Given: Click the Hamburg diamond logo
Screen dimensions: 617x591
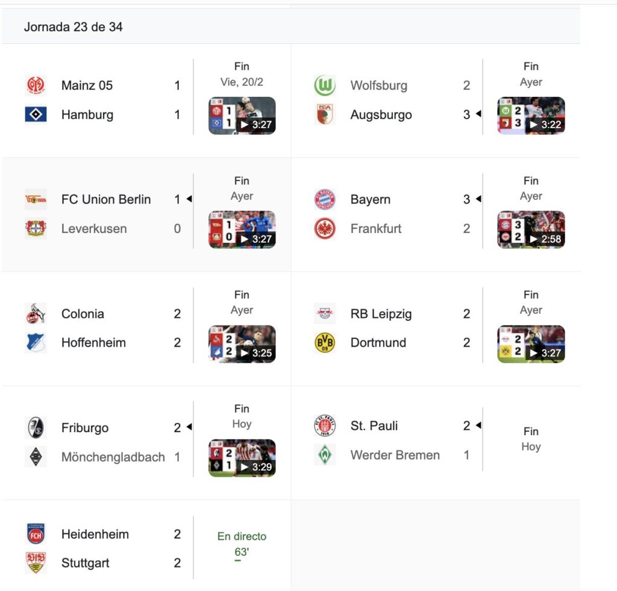Looking at the screenshot, I should tap(36, 114).
